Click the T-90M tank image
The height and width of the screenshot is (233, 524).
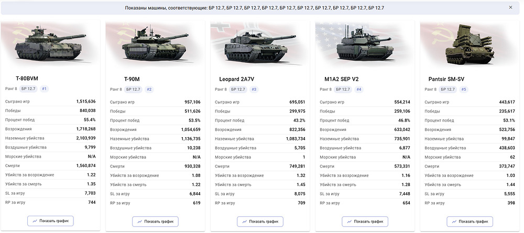[155, 44]
